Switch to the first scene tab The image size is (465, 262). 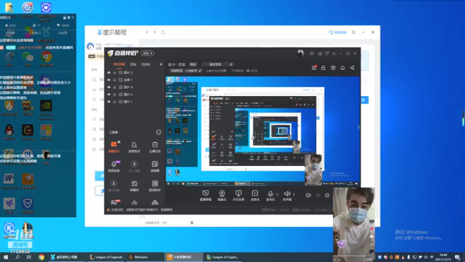tap(119, 64)
